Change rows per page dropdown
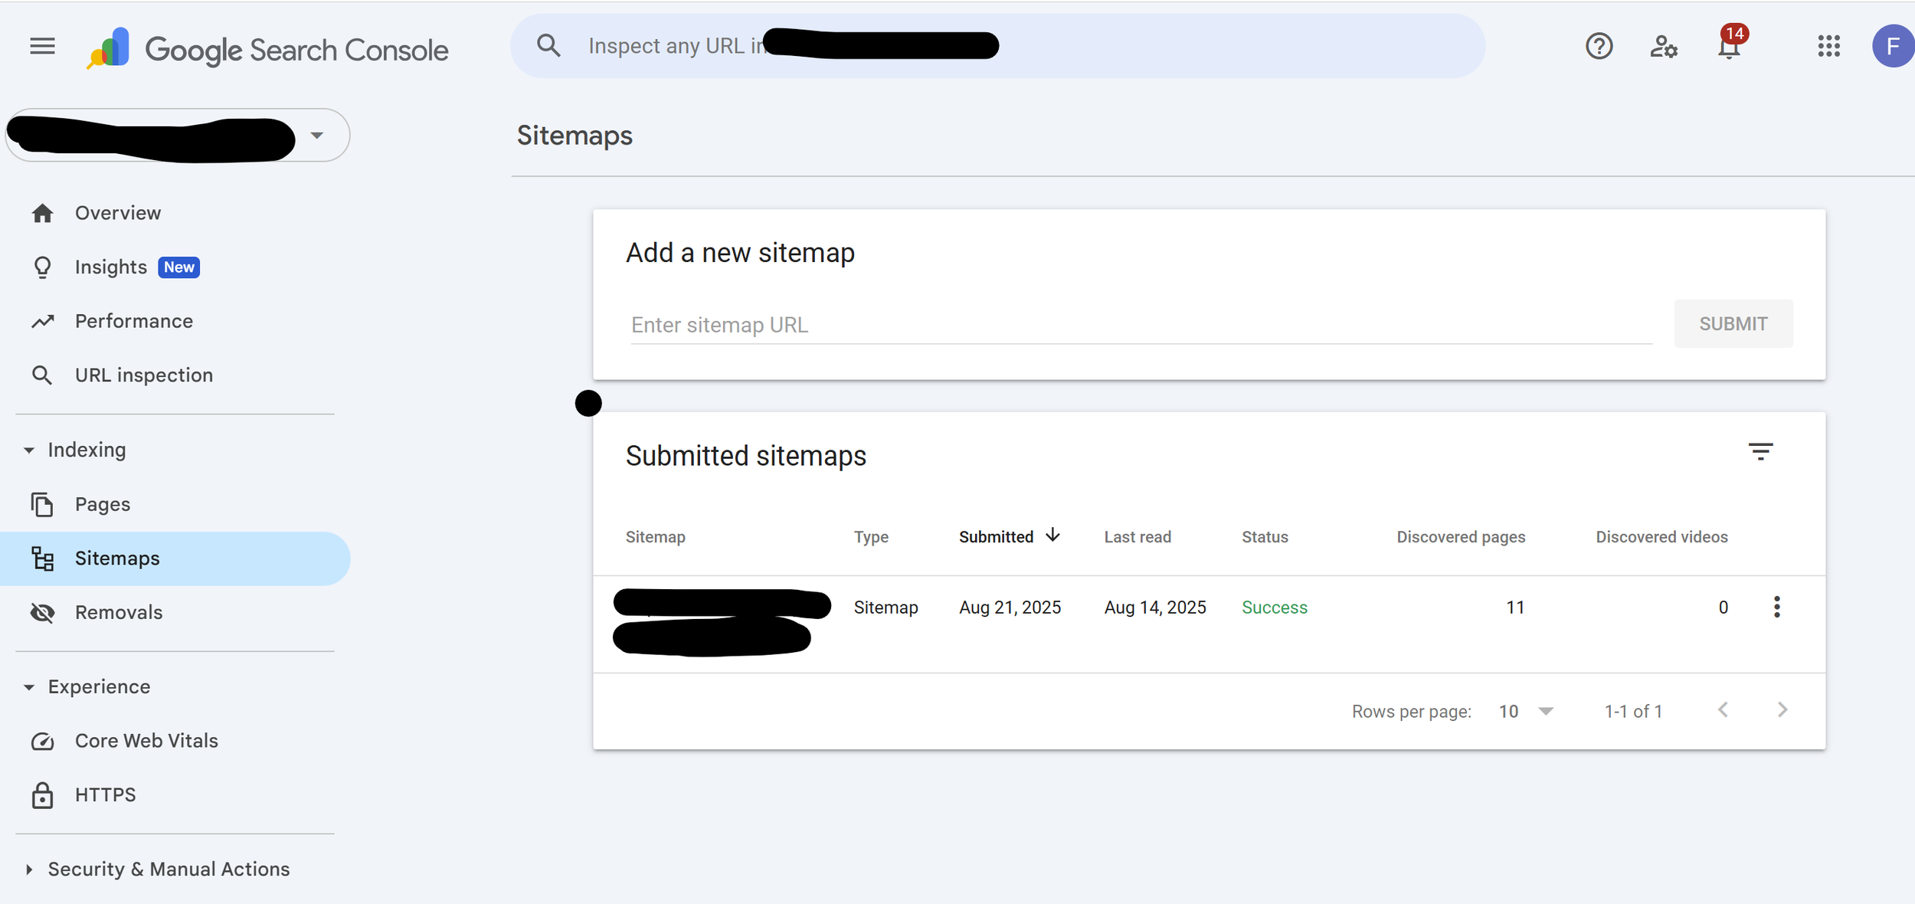 (x=1526, y=711)
